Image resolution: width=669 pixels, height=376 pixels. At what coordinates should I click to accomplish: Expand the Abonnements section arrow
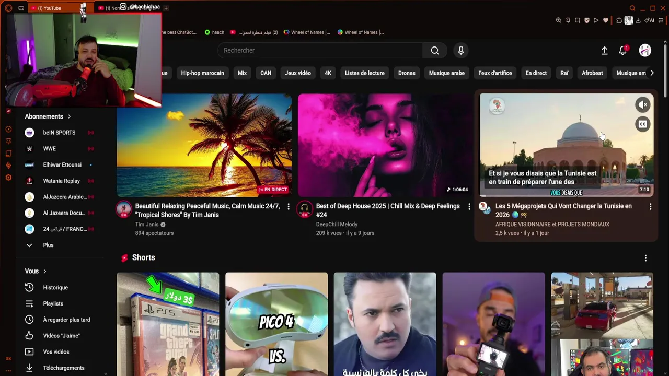pyautogui.click(x=69, y=116)
